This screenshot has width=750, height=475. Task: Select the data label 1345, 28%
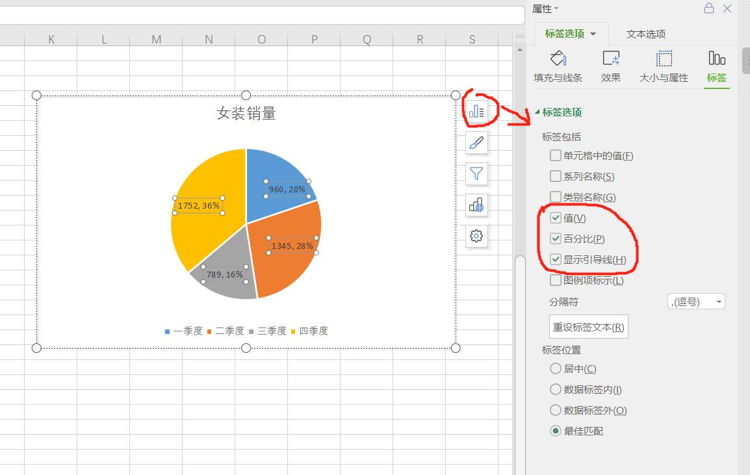point(292,246)
